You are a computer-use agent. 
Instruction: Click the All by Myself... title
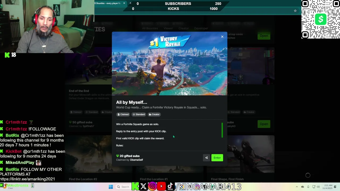coord(131,102)
